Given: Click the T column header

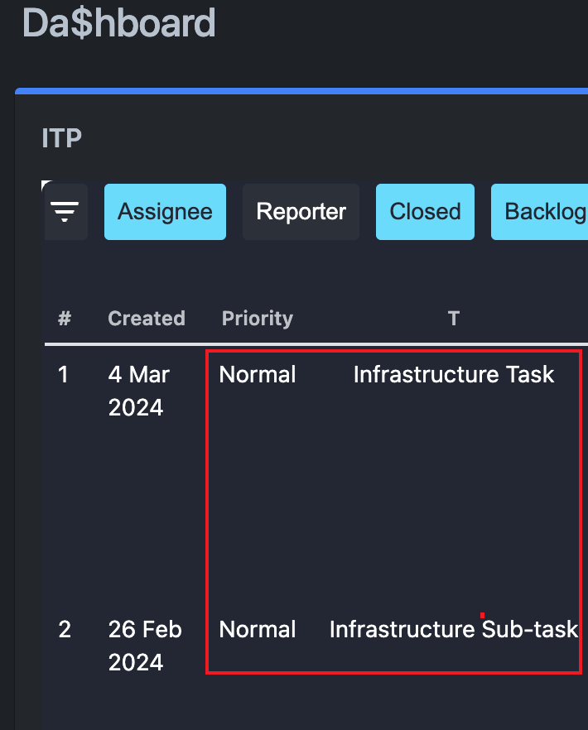Looking at the screenshot, I should click(x=453, y=319).
